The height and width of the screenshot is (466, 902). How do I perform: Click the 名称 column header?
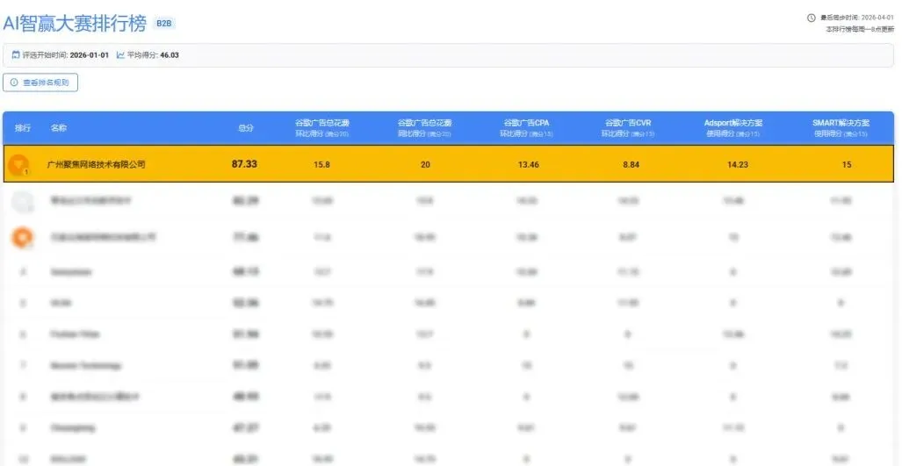tap(59, 128)
